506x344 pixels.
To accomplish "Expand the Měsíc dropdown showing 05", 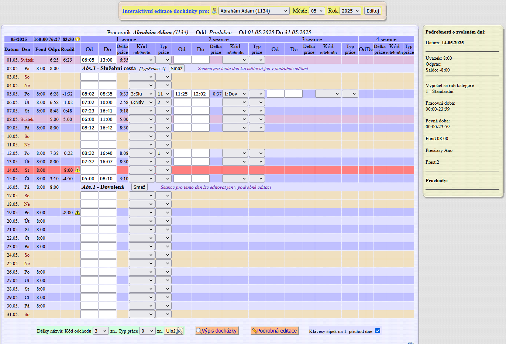I will click(317, 11).
